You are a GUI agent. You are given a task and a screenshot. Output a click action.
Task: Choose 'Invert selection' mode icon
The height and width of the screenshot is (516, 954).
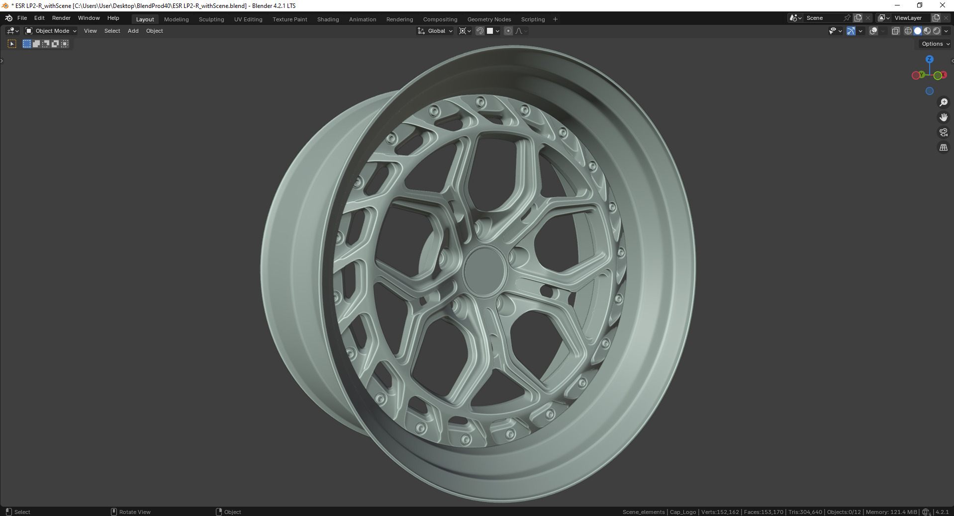[x=55, y=44]
